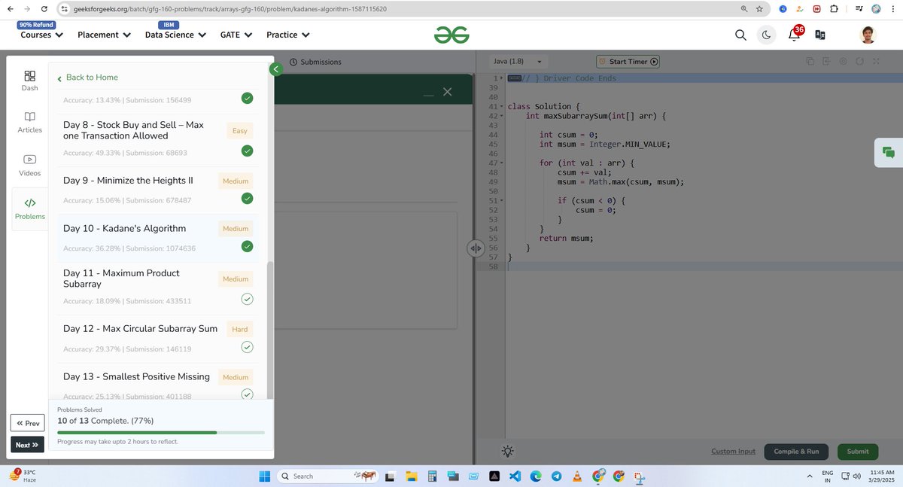Open the user profile avatar
This screenshot has height=487, width=903.
point(868,35)
